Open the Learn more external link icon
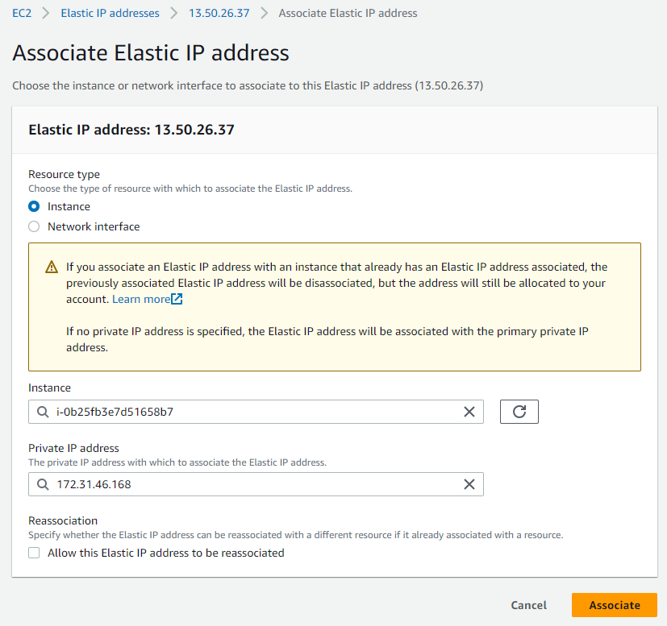This screenshot has height=626, width=667. click(x=175, y=299)
